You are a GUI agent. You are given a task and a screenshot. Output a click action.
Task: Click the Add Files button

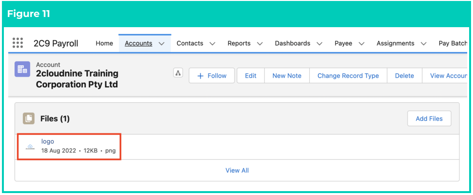(429, 119)
